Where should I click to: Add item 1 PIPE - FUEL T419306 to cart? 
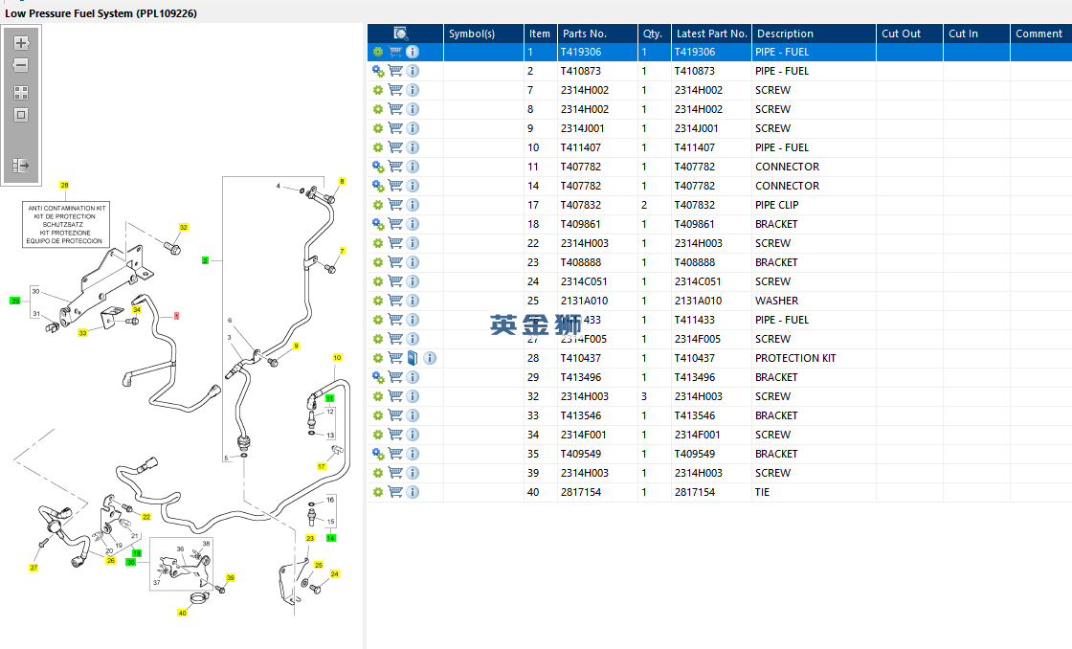pyautogui.click(x=395, y=52)
